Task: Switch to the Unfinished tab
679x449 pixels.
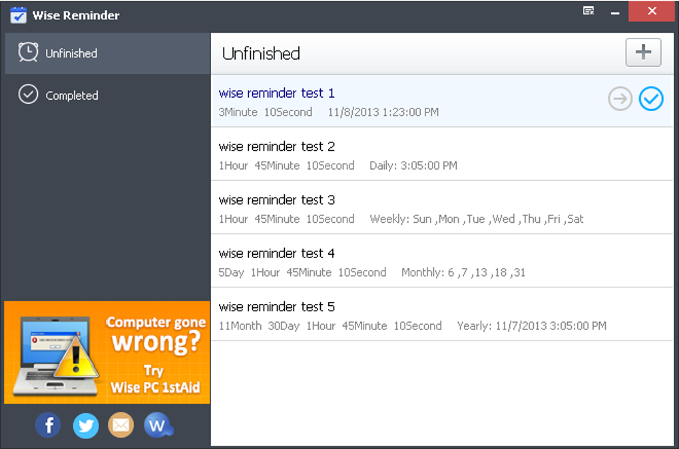Action: [71, 53]
